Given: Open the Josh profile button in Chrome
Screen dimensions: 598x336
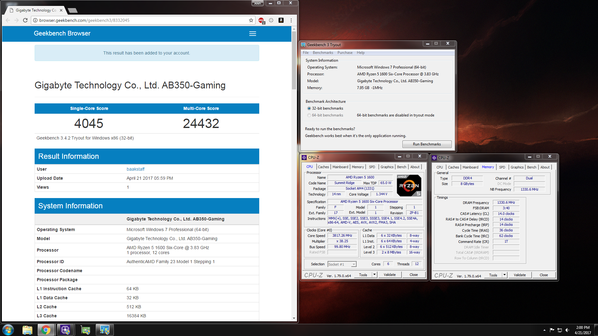Looking at the screenshot, I should coord(257,3).
